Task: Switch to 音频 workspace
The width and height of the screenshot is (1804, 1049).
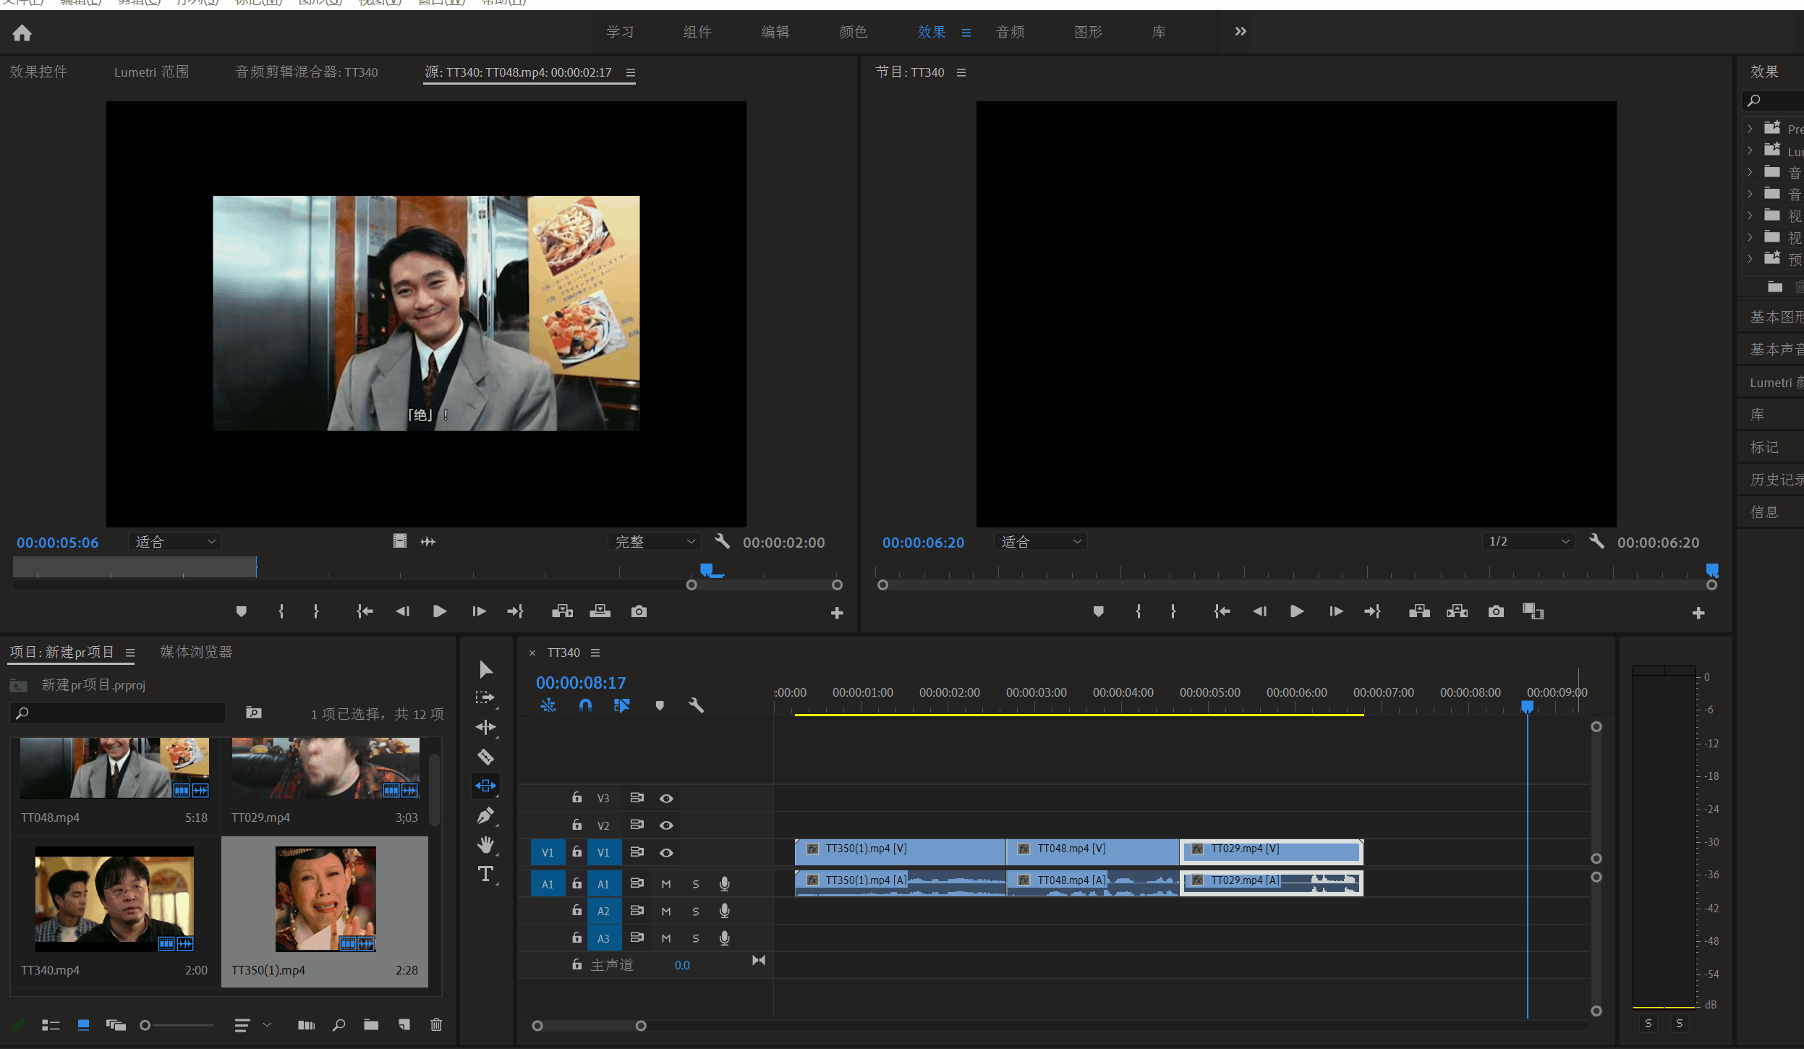Action: [1010, 32]
